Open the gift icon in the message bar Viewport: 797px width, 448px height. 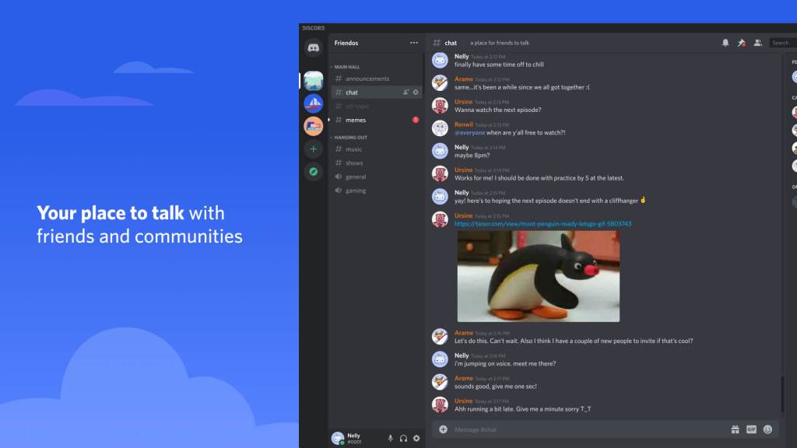[735, 429]
